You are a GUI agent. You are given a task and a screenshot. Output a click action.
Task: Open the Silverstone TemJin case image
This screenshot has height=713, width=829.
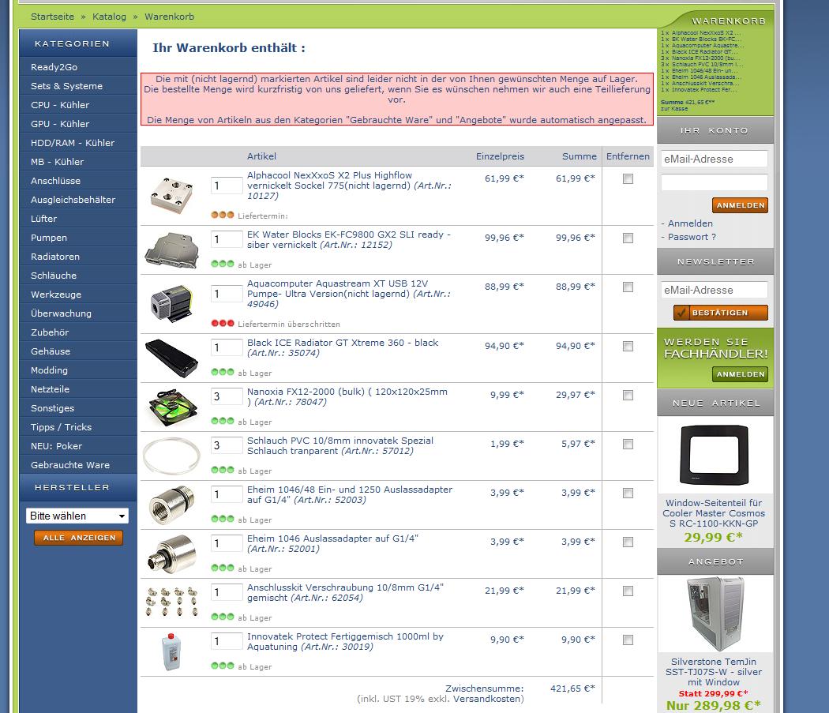[x=715, y=614]
